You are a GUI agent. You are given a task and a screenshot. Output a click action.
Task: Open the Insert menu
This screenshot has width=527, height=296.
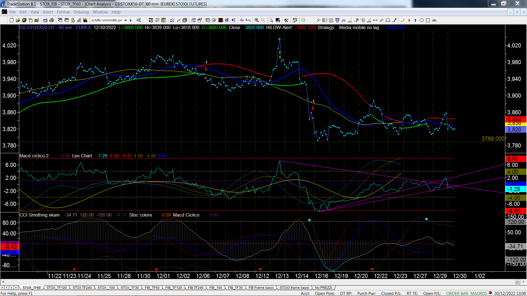tap(48, 12)
